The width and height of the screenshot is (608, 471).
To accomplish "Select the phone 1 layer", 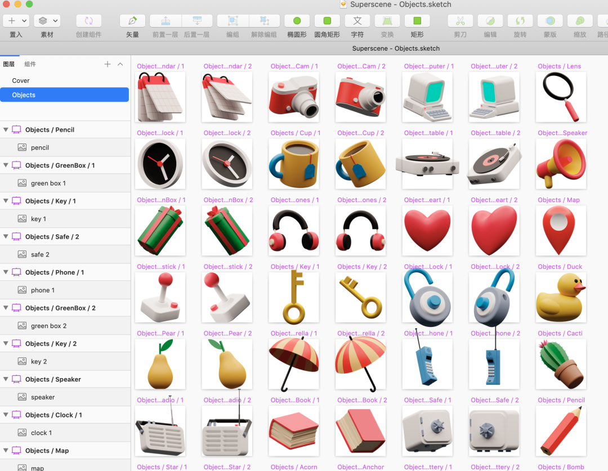I will click(65, 290).
